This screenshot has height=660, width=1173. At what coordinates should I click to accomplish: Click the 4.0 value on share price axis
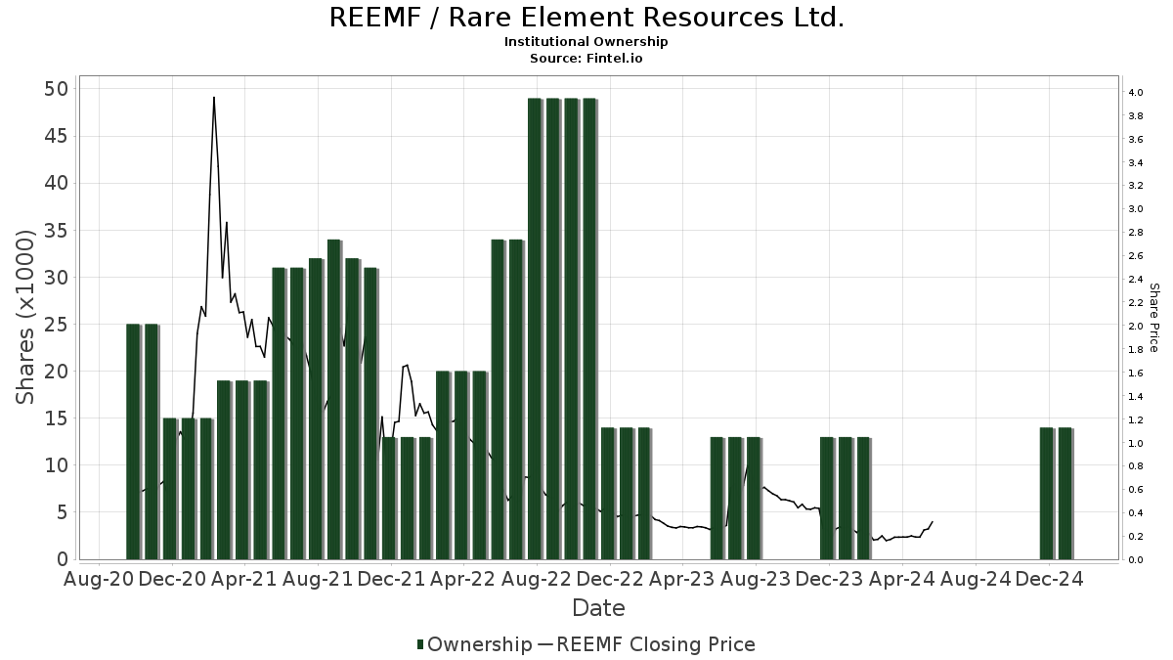pos(1136,93)
